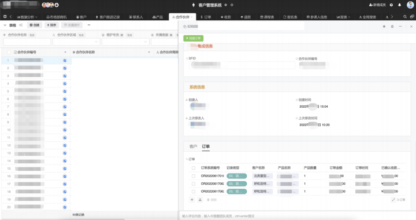Image resolution: width=416 pixels, height=220 pixels.
Task: Click the upload icon below orders table
Action: pos(200,200)
